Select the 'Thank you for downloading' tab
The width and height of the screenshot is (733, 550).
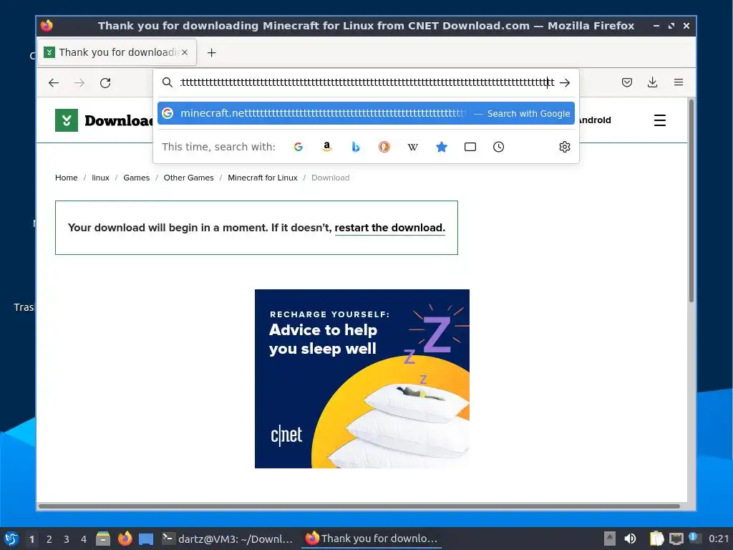click(x=117, y=52)
